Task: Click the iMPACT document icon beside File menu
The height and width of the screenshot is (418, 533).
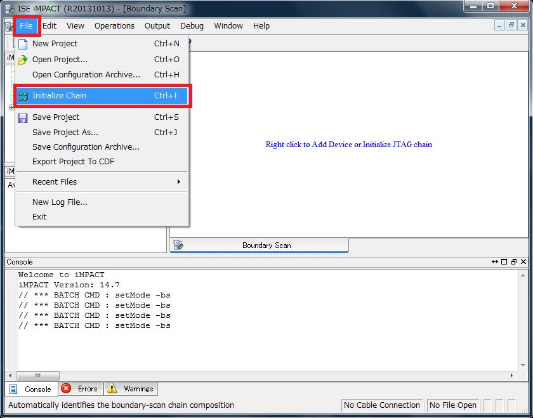Action: click(9, 26)
